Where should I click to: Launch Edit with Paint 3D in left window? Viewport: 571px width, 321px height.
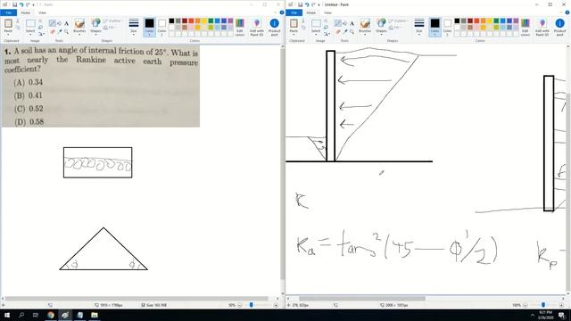(257, 27)
